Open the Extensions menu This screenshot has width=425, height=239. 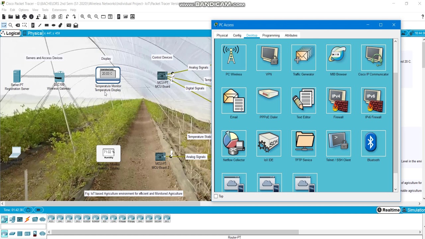(59, 10)
